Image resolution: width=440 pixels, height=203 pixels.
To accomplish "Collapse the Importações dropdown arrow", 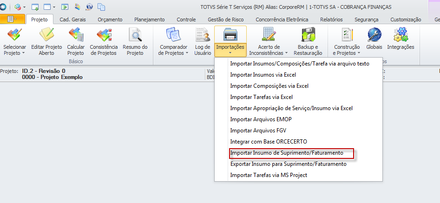I will [230, 52].
